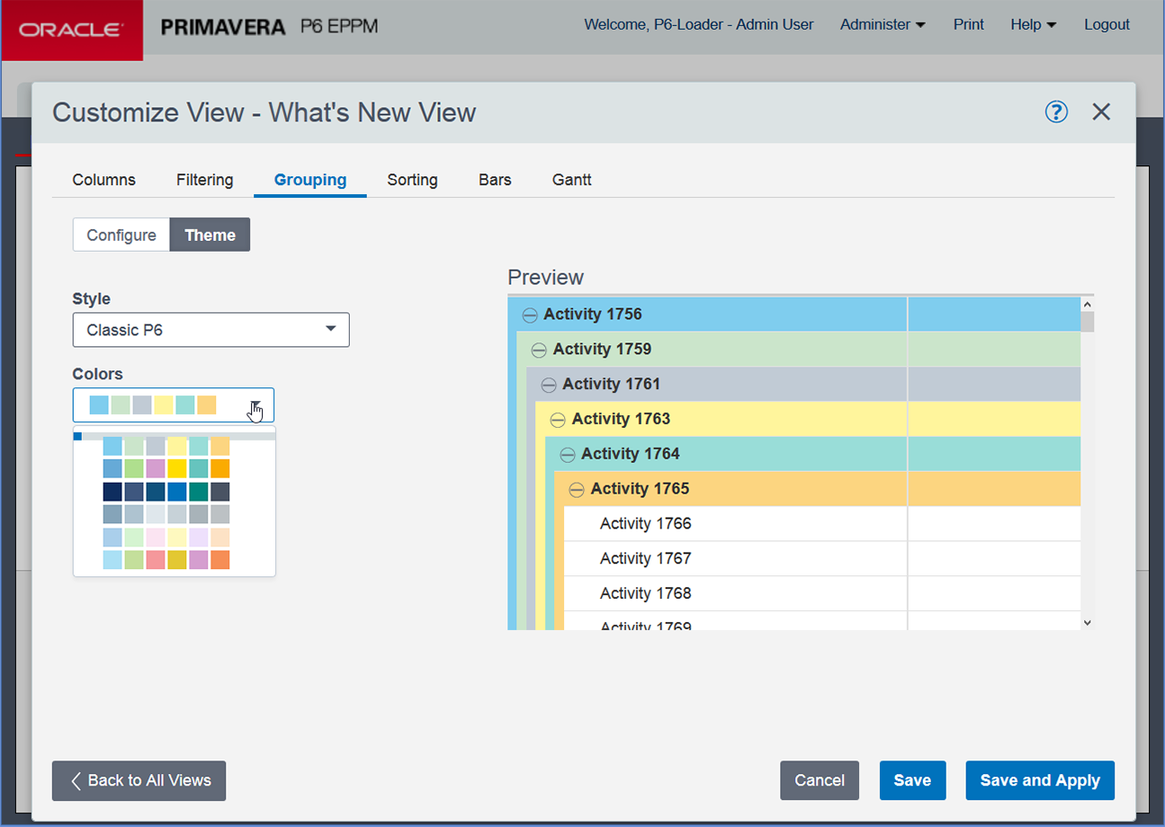The image size is (1165, 827).
Task: Choose the dark navy color palette row
Action: coord(166,492)
